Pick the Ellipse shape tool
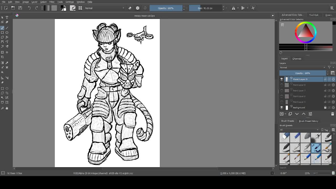 click(7, 33)
